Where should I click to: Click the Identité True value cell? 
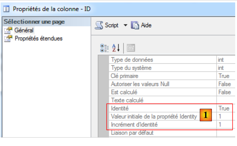point(224,108)
